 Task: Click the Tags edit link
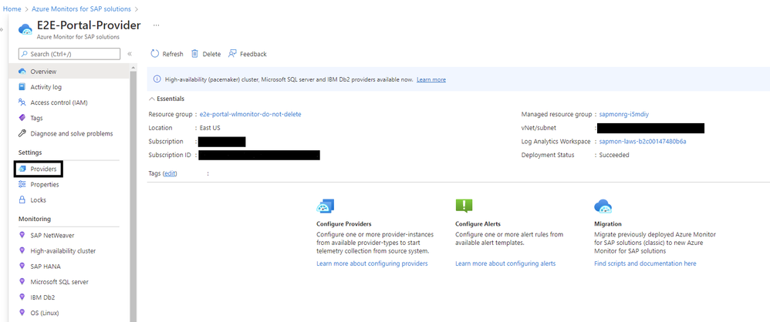(170, 173)
